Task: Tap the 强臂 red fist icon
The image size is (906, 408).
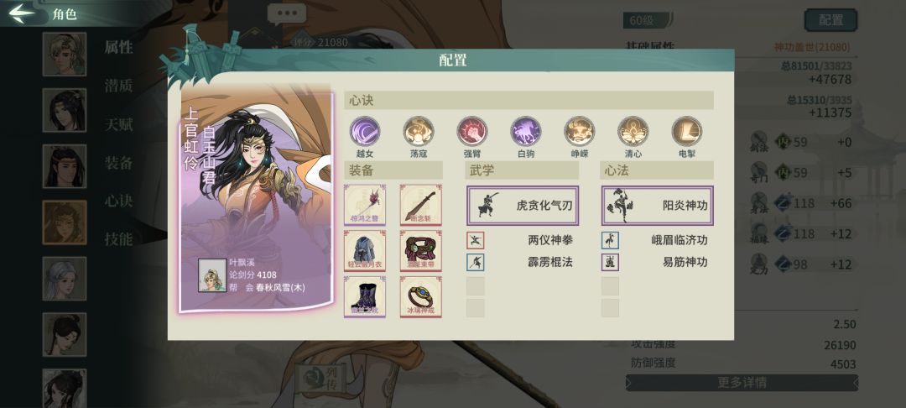Action: pos(472,131)
